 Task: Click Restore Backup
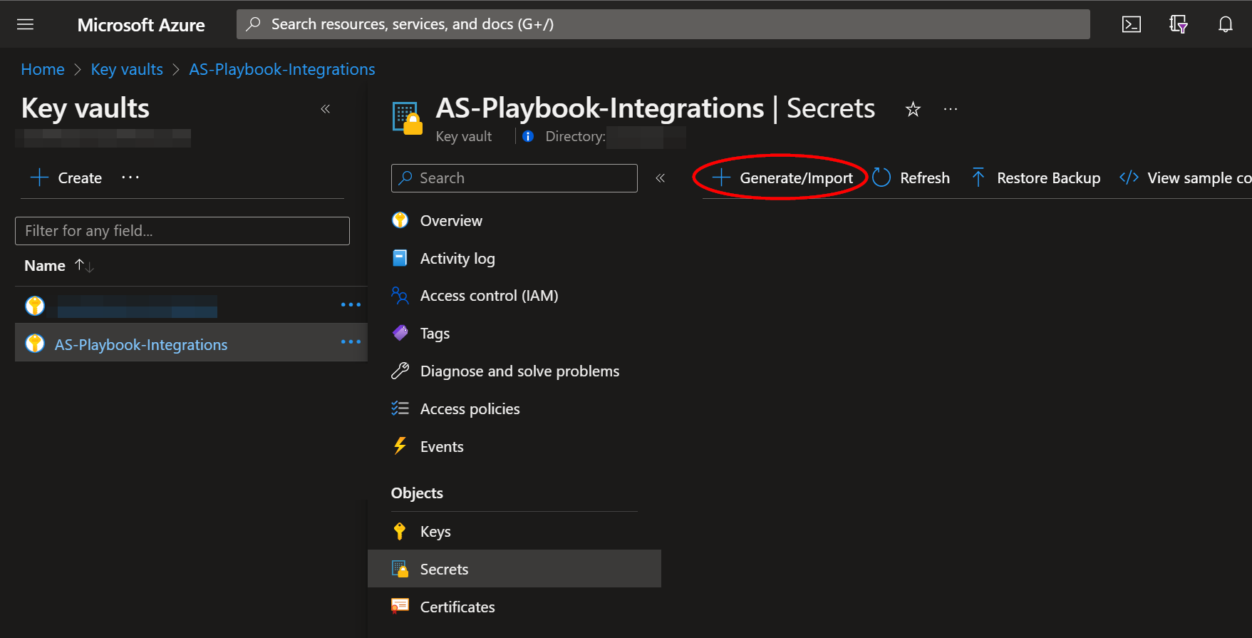coord(1035,178)
